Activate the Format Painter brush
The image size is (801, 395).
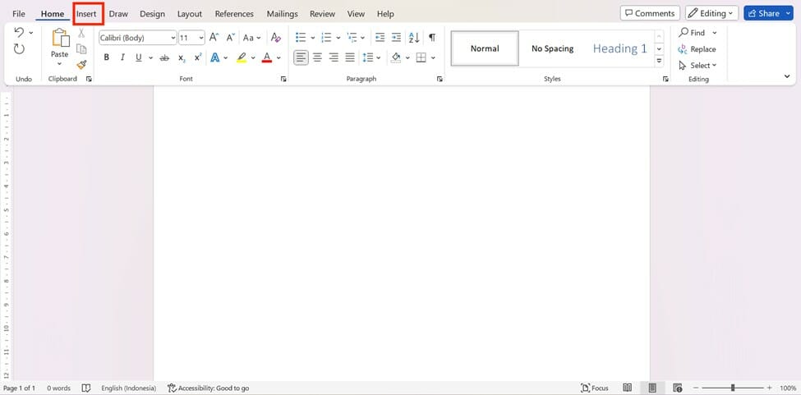pyautogui.click(x=81, y=65)
